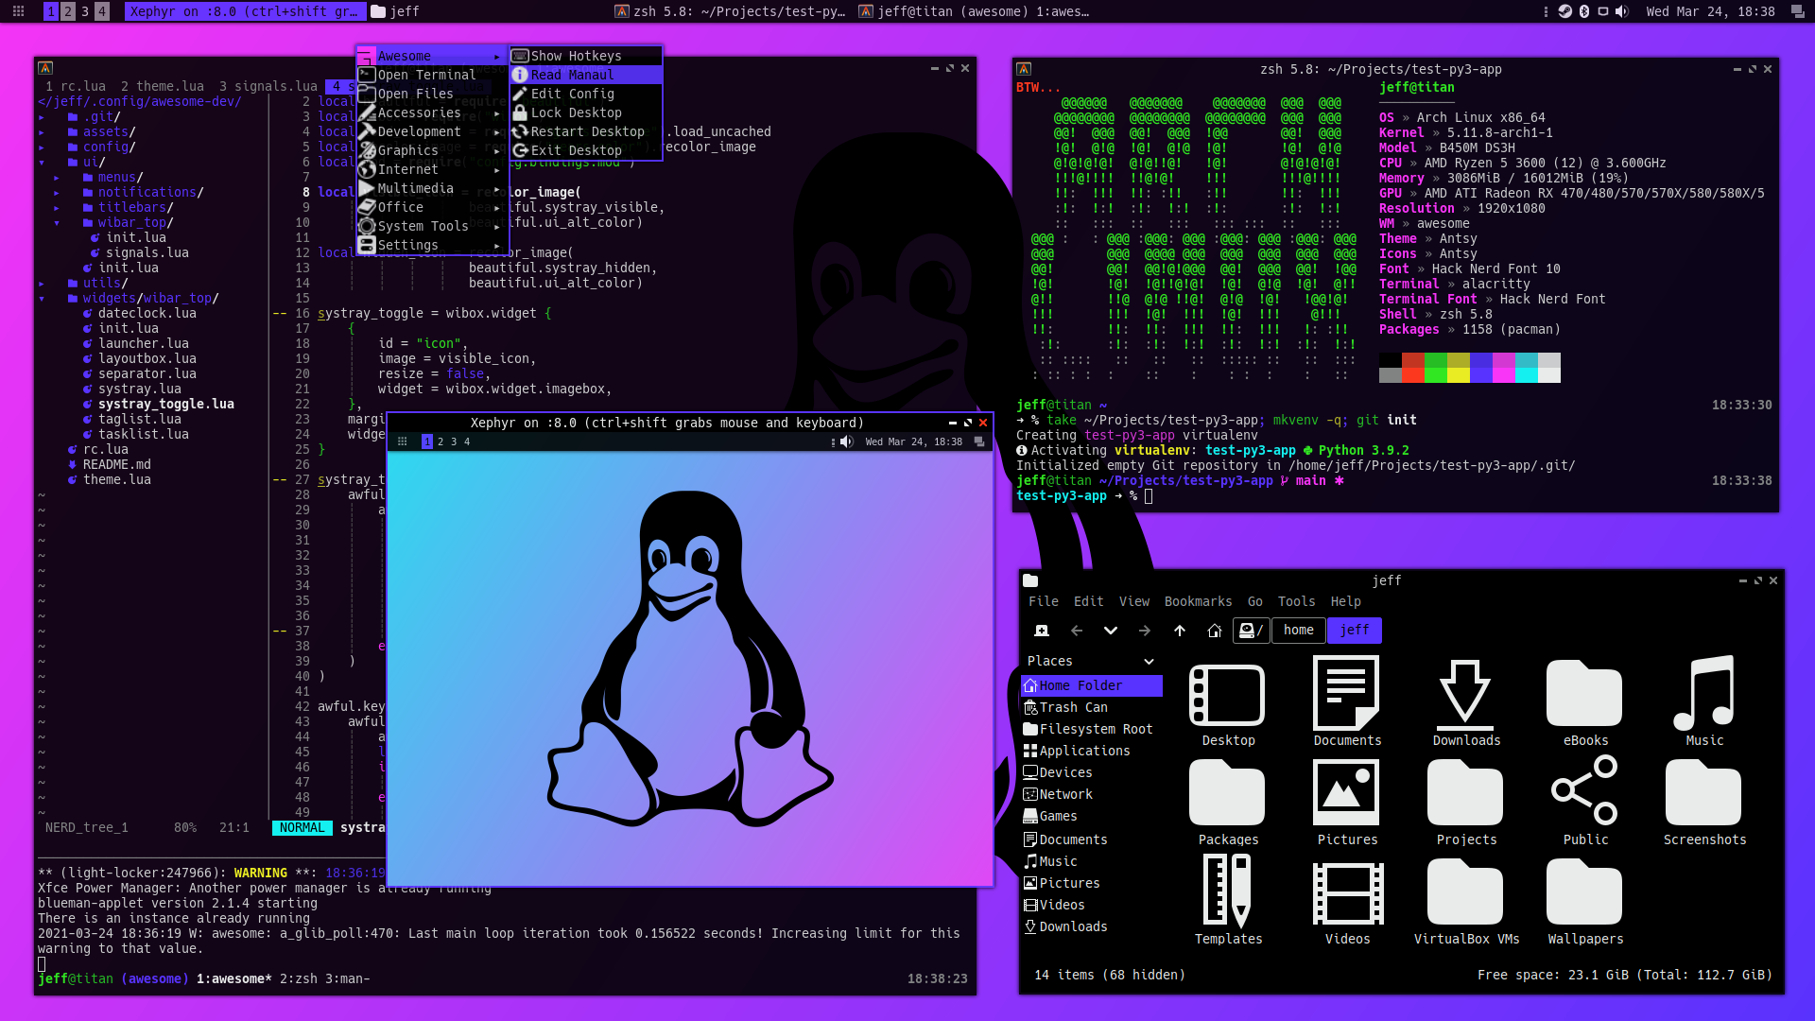Expand the Internet submenu

click(433, 169)
